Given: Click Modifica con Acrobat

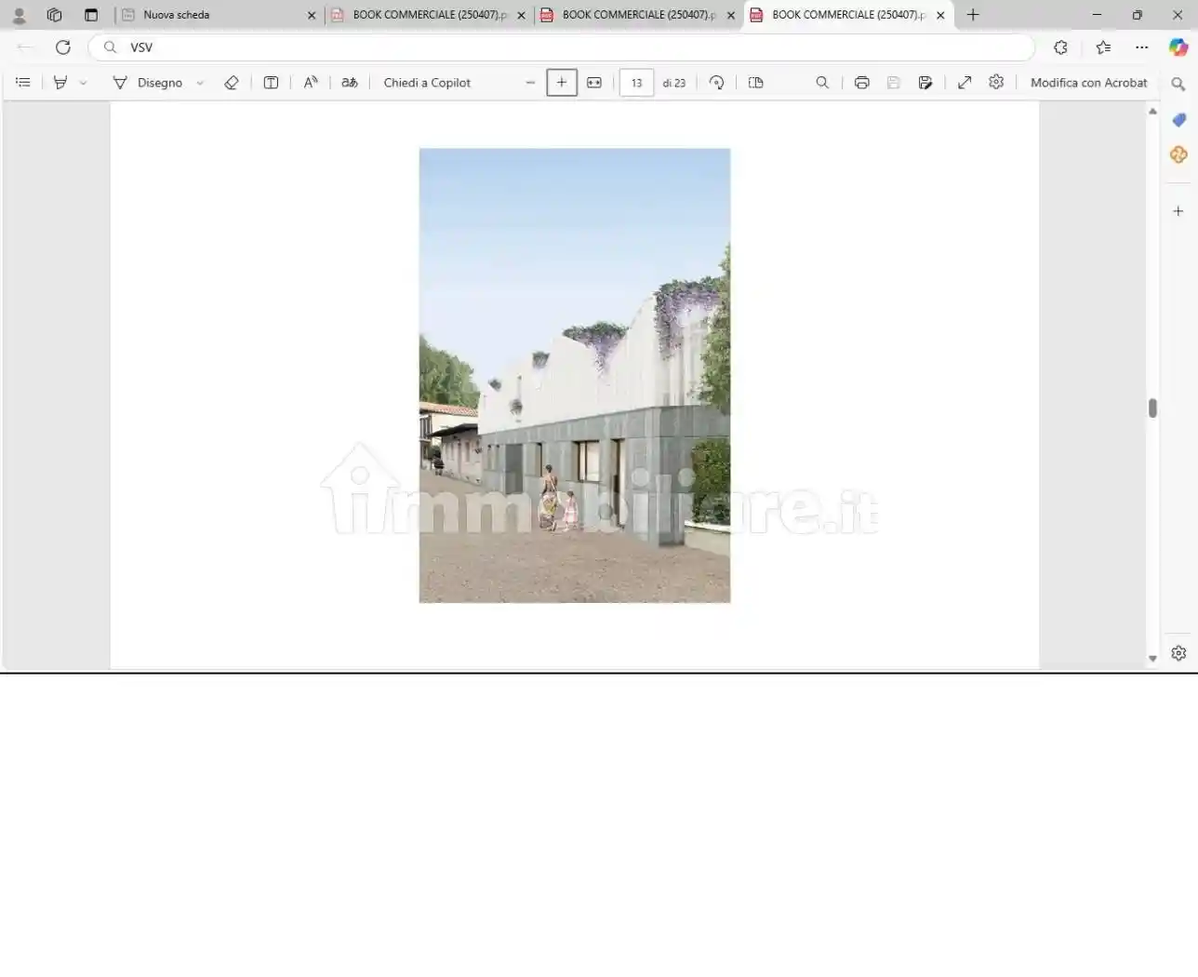Looking at the screenshot, I should click(x=1088, y=83).
